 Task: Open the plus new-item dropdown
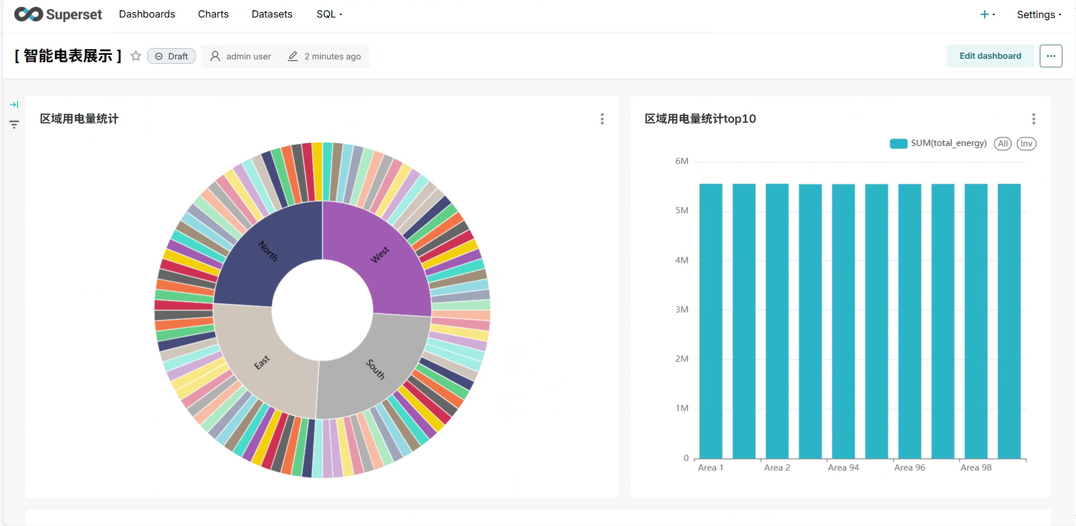coord(987,14)
